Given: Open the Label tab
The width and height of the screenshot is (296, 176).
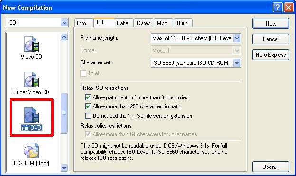Looking at the screenshot, I should [124, 23].
